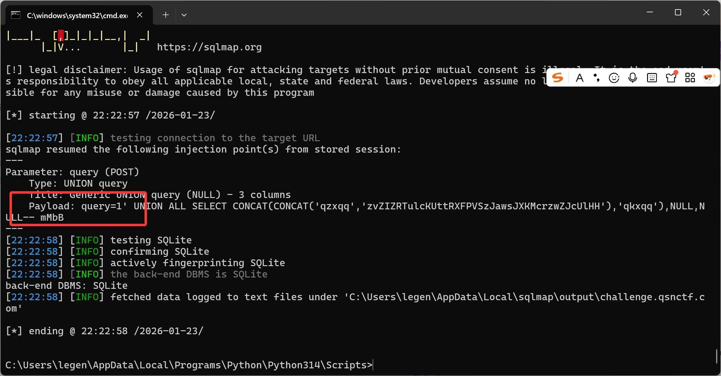
Task: Select the C:\windows\system32\cmd.exe tab
Action: tap(77, 15)
